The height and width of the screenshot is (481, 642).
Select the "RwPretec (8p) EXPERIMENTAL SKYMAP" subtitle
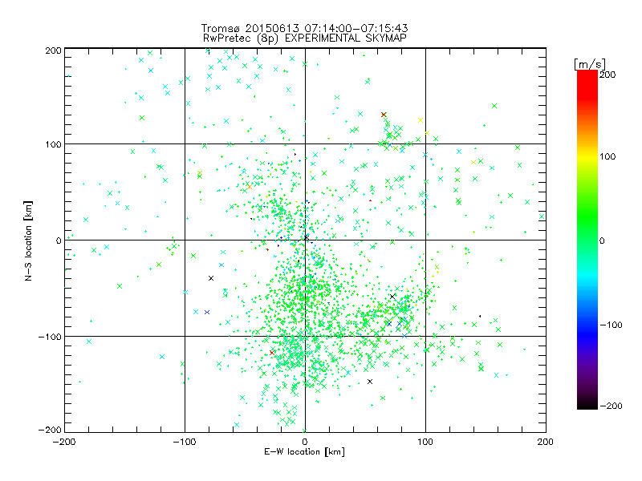(x=305, y=38)
